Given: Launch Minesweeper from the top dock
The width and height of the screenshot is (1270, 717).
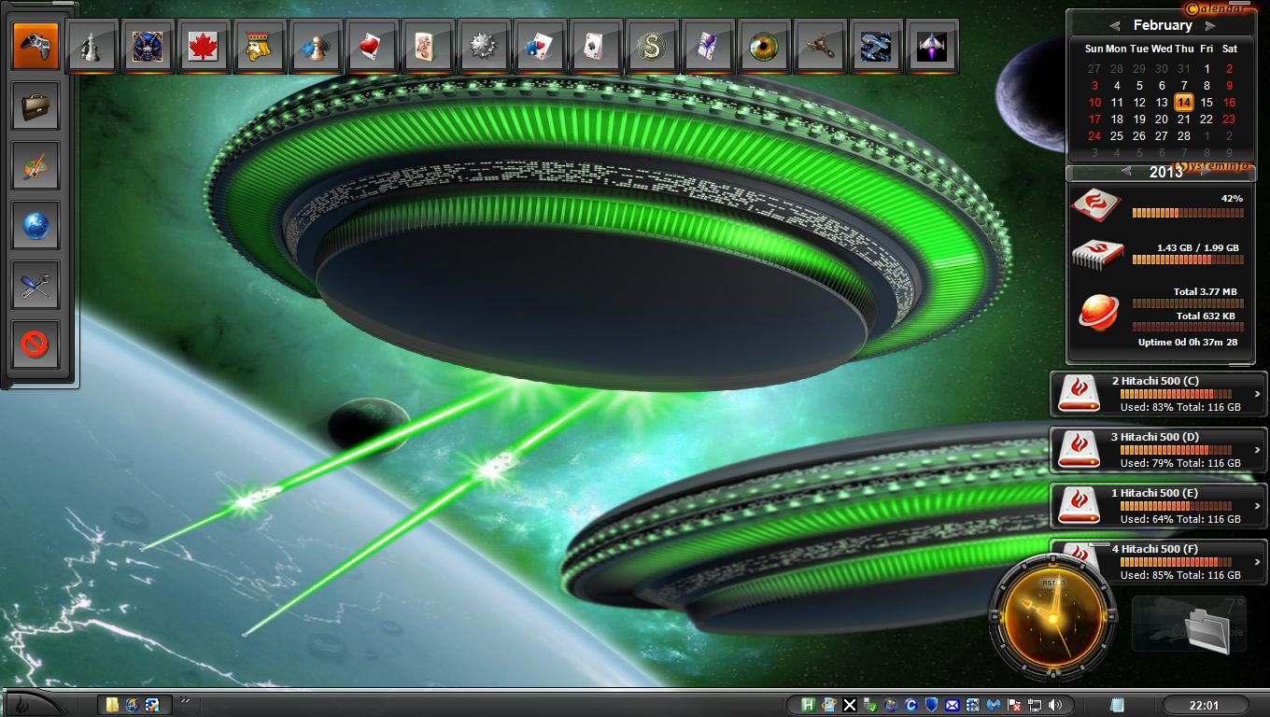Looking at the screenshot, I should click(484, 47).
